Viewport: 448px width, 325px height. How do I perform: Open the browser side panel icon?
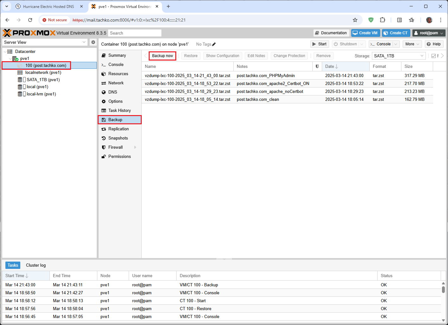(399, 20)
